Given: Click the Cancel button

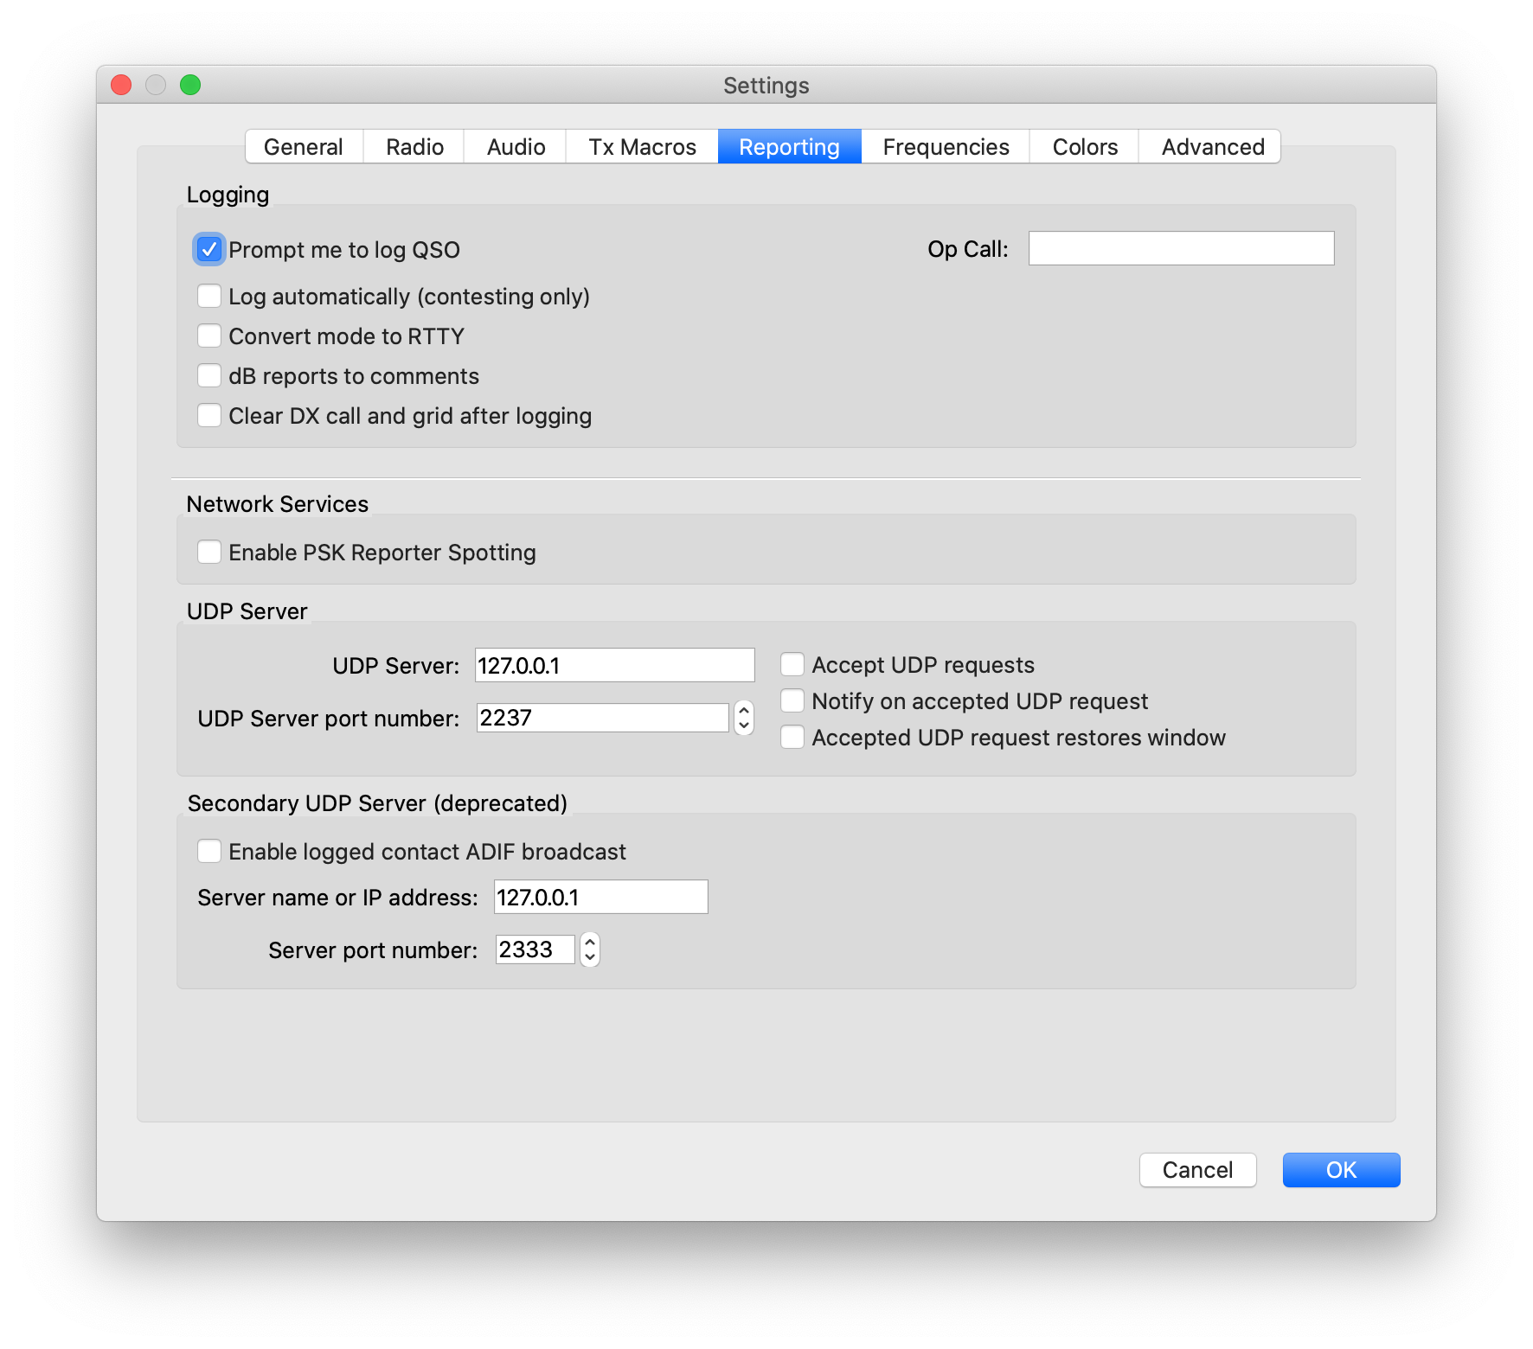Looking at the screenshot, I should click(x=1197, y=1170).
